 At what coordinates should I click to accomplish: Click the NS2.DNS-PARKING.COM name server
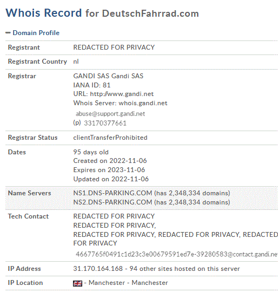(112, 202)
